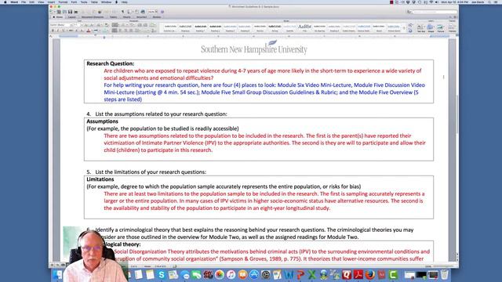The image size is (502, 282).
Task: Open Finder from the Dock
Action: (57, 275)
